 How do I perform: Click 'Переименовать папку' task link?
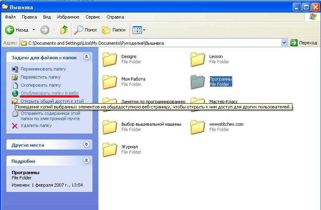pyautogui.click(x=43, y=69)
